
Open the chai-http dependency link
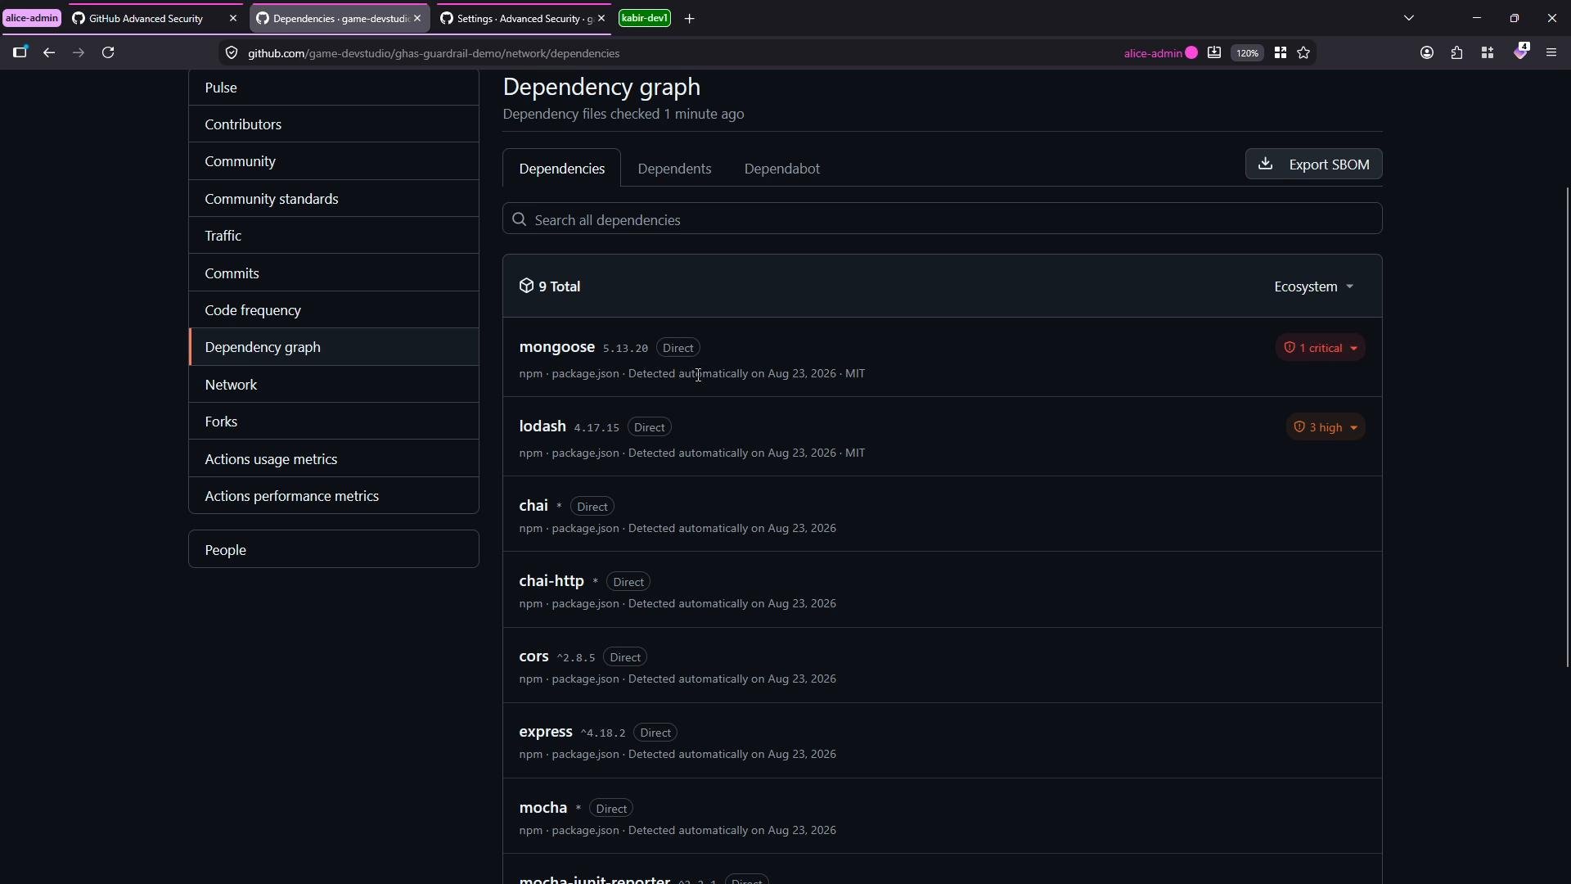point(551,581)
